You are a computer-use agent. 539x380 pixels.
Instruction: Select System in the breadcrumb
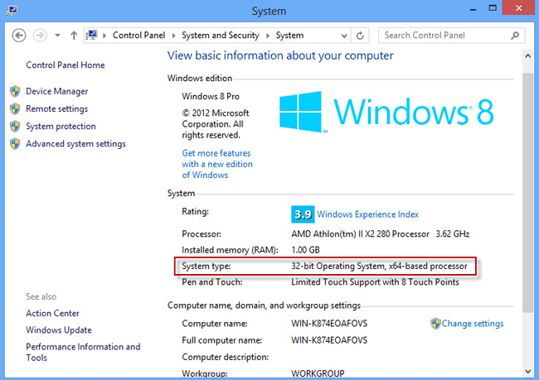[x=289, y=36]
